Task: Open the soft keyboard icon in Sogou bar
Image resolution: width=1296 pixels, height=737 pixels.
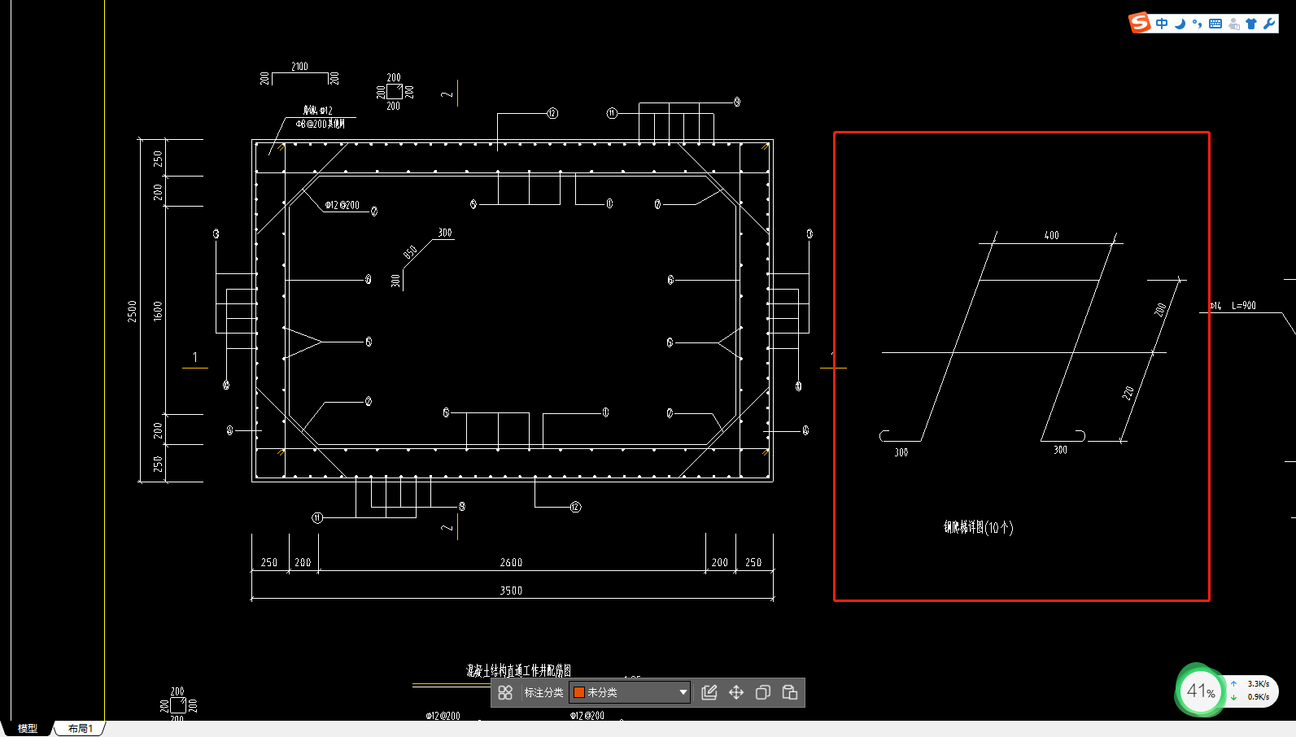Action: [x=1215, y=24]
